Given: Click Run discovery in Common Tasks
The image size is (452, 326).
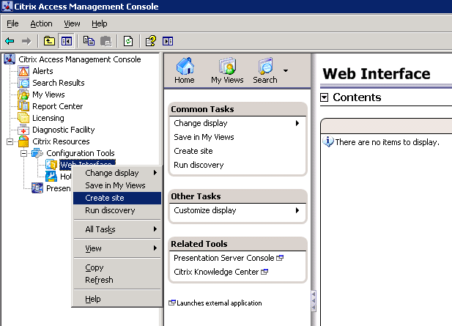Looking at the screenshot, I should pos(199,165).
